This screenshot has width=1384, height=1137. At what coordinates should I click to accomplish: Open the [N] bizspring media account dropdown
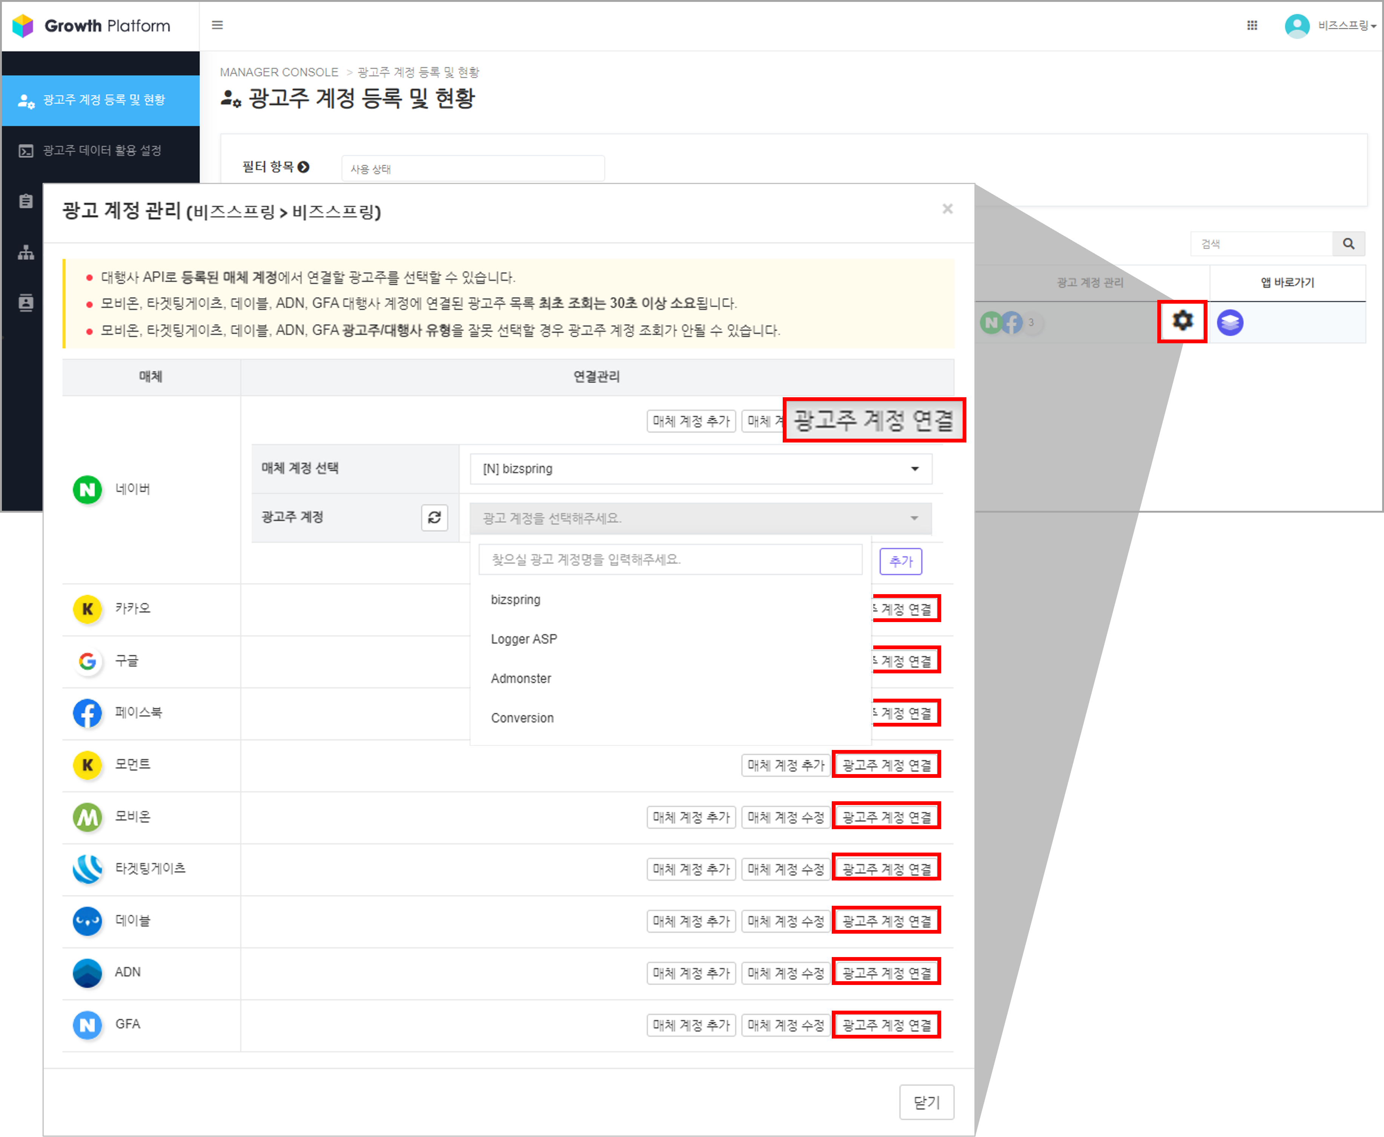(700, 469)
